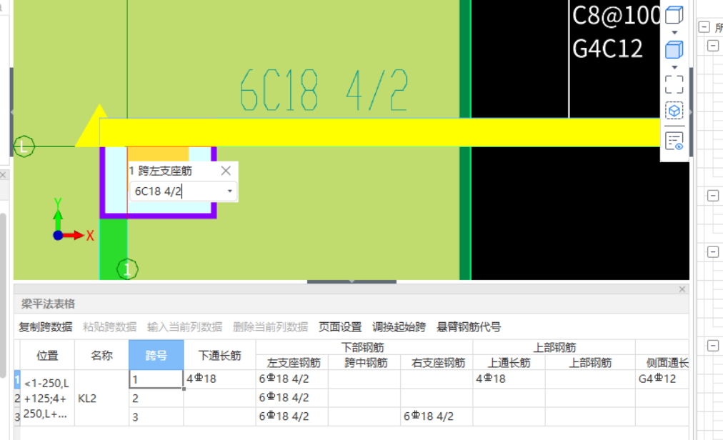Click 删除当前列数据 button
The width and height of the screenshot is (723, 440).
[270, 327]
